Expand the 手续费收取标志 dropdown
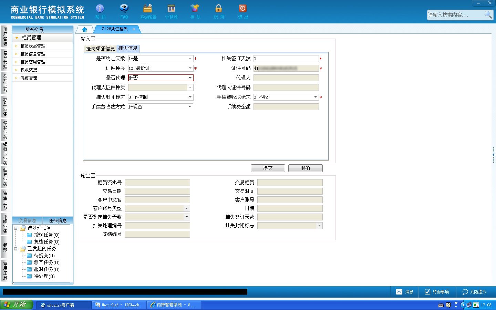 tap(316, 97)
